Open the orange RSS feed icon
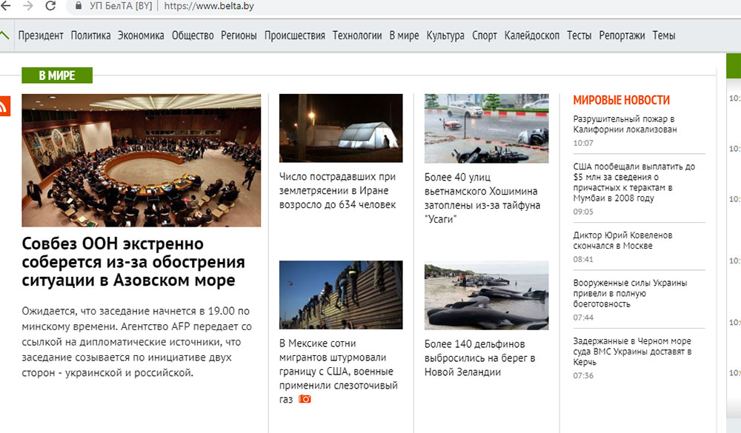Viewport: 741px width, 433px height. 4,106
